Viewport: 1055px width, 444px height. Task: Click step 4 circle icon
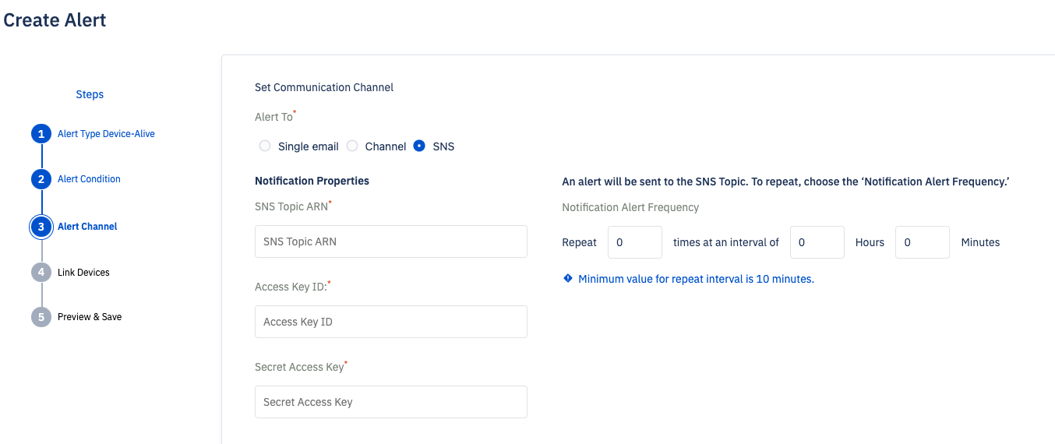tap(41, 273)
